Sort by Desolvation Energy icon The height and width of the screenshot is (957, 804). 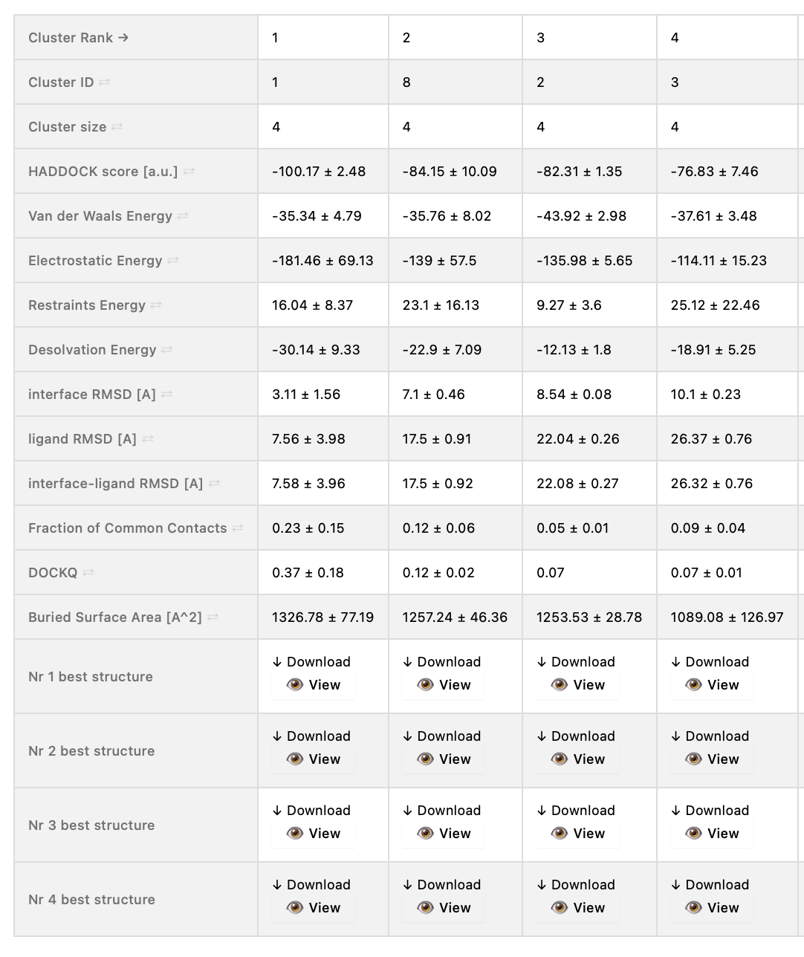click(x=167, y=350)
